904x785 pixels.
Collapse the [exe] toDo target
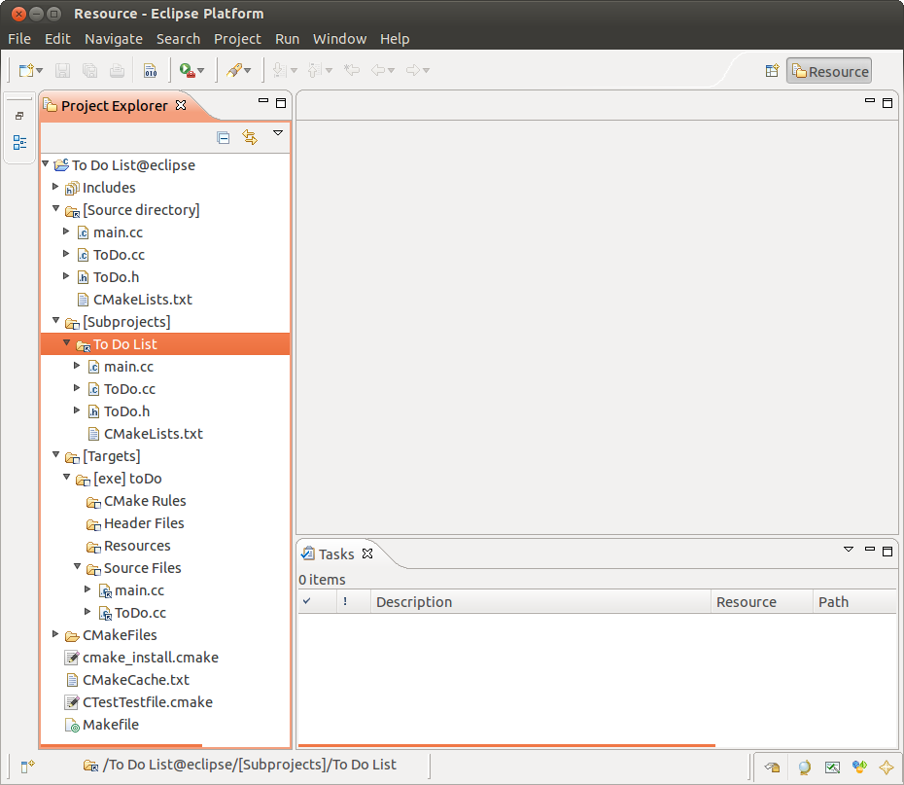(x=67, y=478)
